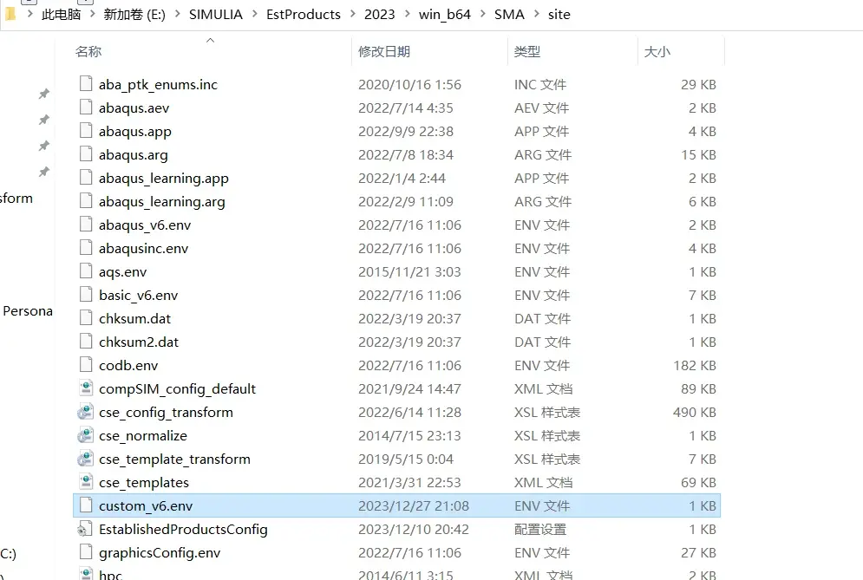Select the chksum.dat file icon
The width and height of the screenshot is (863, 580).
click(86, 317)
